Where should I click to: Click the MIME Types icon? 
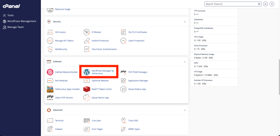click(x=123, y=129)
